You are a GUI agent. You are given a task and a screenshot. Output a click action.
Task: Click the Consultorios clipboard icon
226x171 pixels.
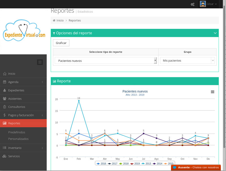(x=5, y=107)
